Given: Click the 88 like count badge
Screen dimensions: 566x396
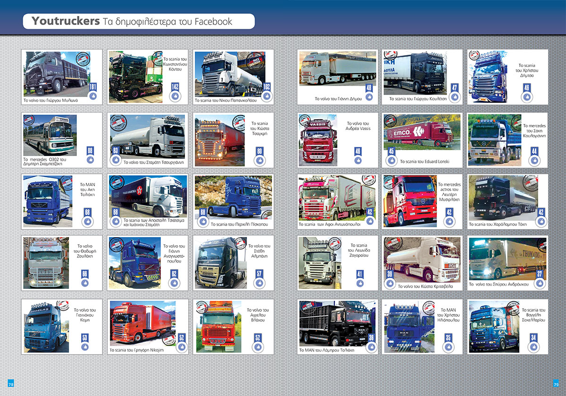Looking at the screenshot, I should 90,150.
